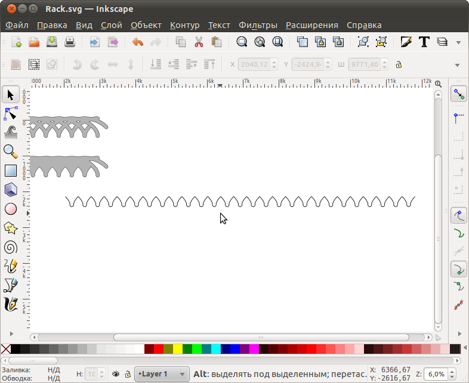This screenshot has width=469, height=383.
Task: Select the Zoom magnifier tool
Action: 11,152
